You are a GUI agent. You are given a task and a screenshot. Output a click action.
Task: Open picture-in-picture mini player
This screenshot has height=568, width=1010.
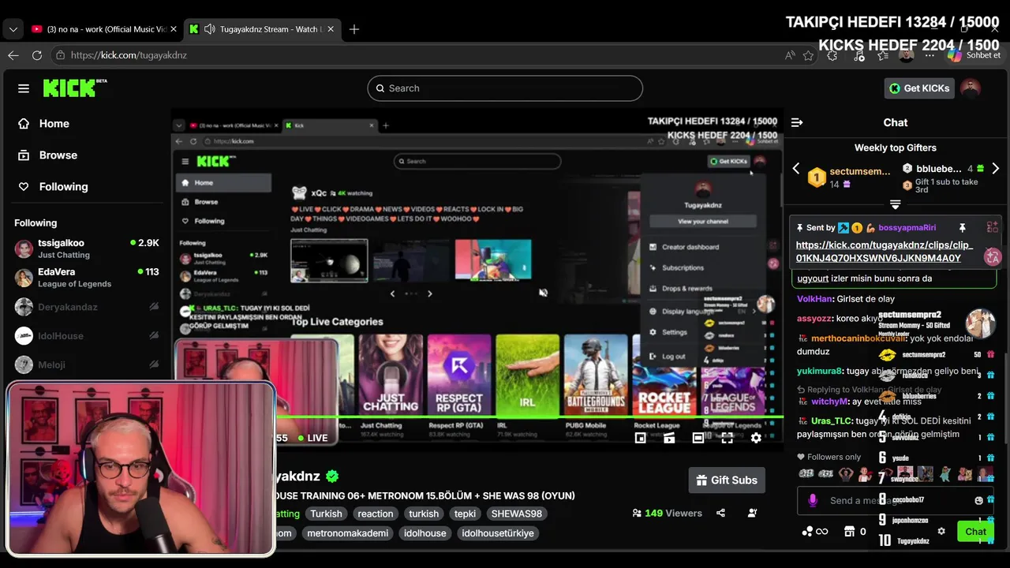pyautogui.click(x=641, y=438)
